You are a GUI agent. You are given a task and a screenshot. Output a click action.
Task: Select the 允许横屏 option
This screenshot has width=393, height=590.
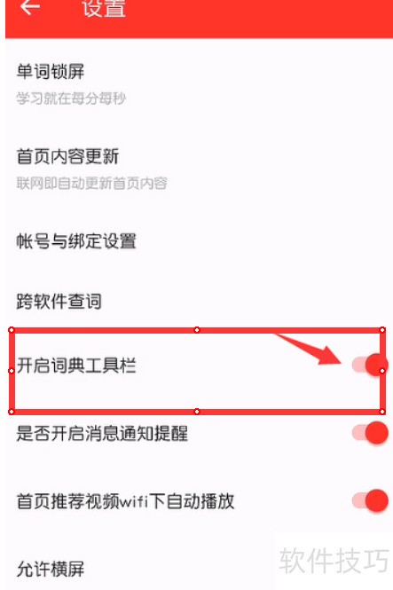(51, 569)
